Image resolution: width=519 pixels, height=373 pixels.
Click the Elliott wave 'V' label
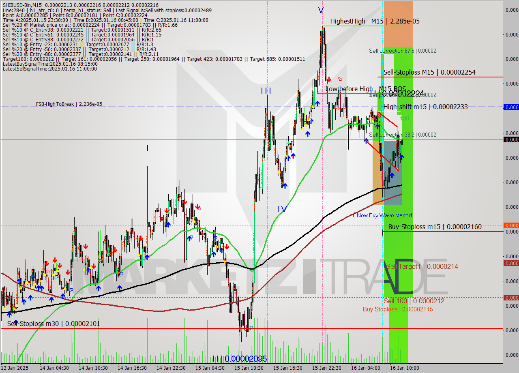[x=321, y=10]
